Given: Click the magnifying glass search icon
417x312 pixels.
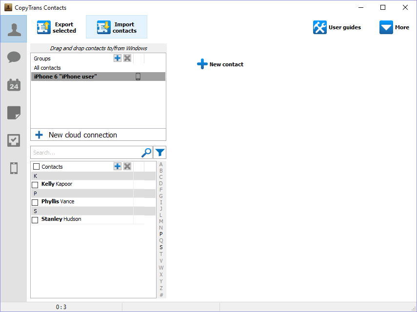Looking at the screenshot, I should coord(146,153).
